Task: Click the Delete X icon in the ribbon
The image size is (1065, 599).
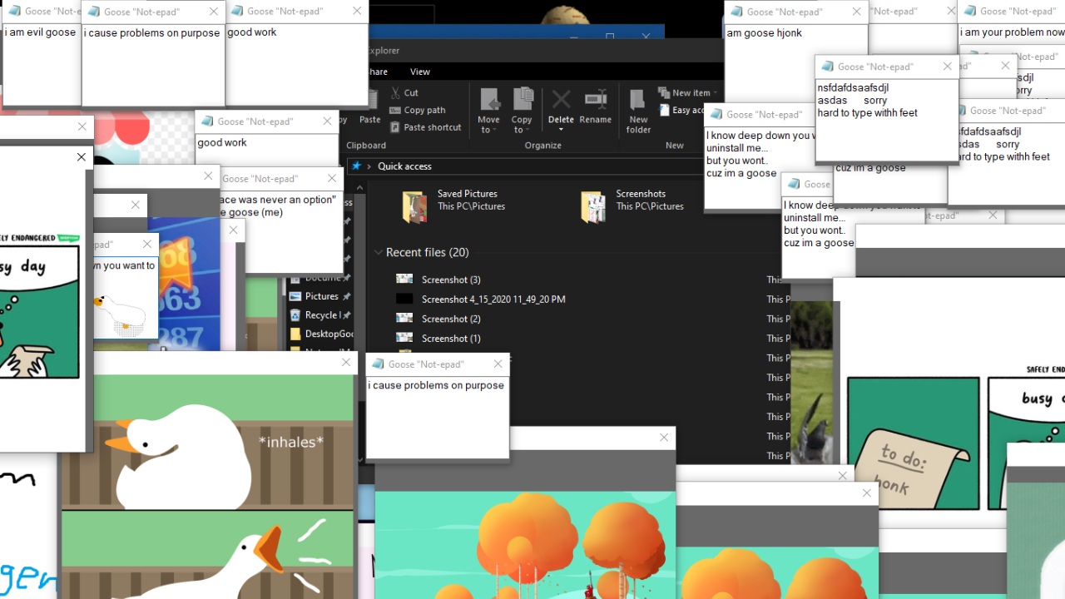Action: (561, 100)
